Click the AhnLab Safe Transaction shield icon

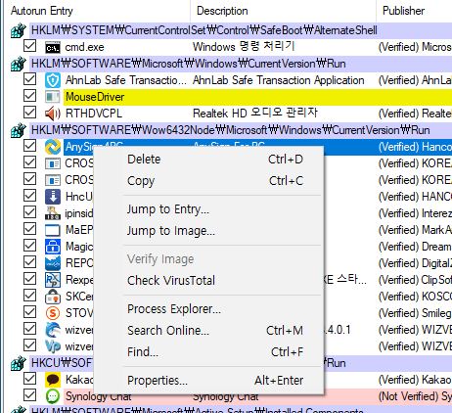[x=53, y=80]
